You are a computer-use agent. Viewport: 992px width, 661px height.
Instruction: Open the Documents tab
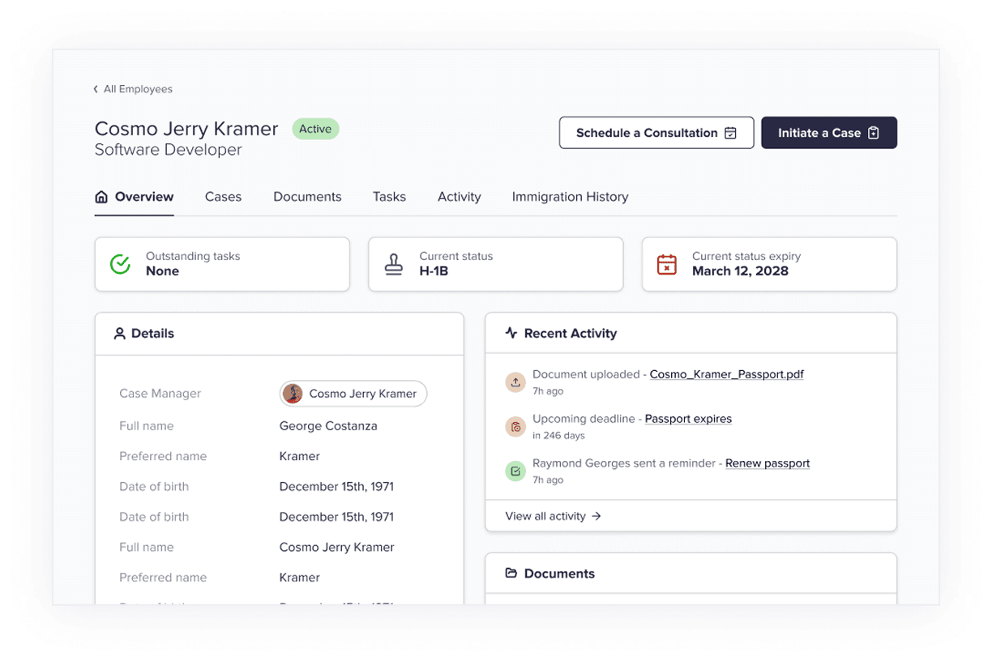(x=307, y=197)
